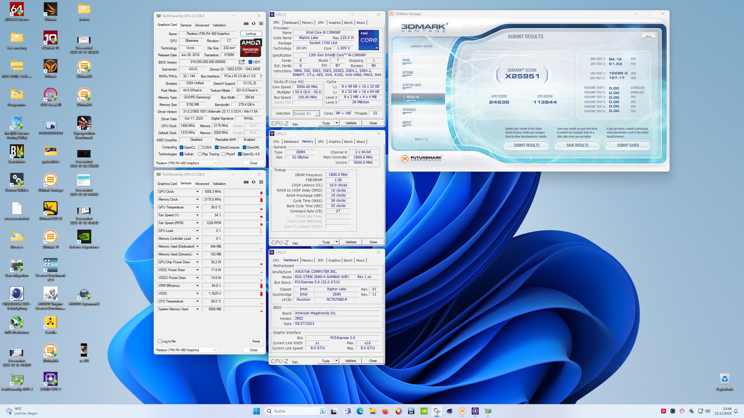Launch 3DMark desktop shortcut
Viewport: 744px width, 418px height.
[x=51, y=12]
